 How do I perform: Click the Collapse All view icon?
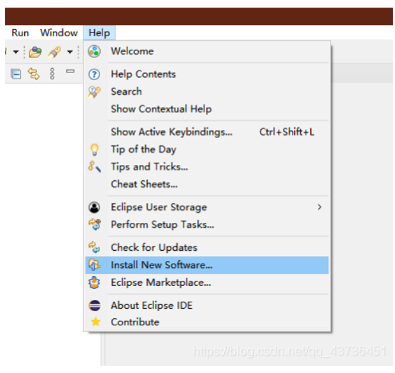16,74
